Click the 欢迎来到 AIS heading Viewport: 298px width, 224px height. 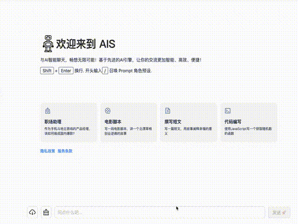[x=86, y=44]
